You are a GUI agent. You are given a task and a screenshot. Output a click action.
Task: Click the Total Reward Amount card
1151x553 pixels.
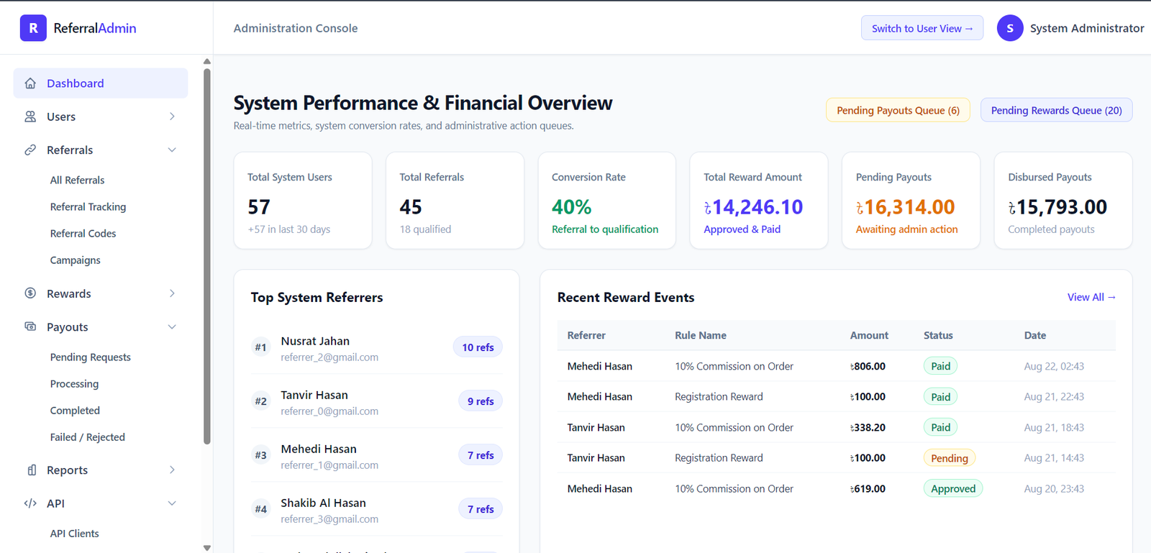759,201
